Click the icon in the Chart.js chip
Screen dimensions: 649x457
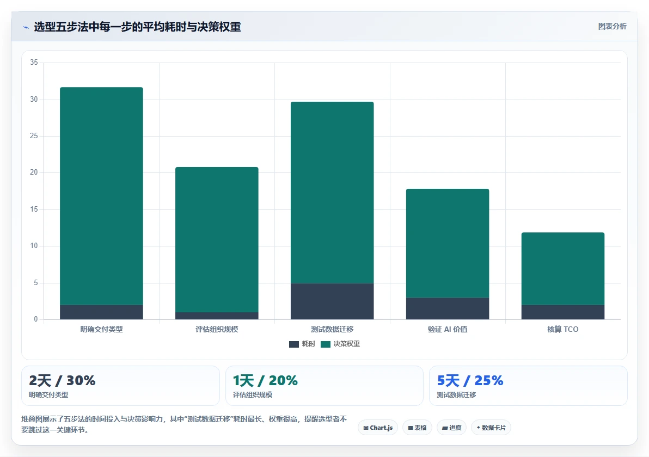pyautogui.click(x=366, y=428)
